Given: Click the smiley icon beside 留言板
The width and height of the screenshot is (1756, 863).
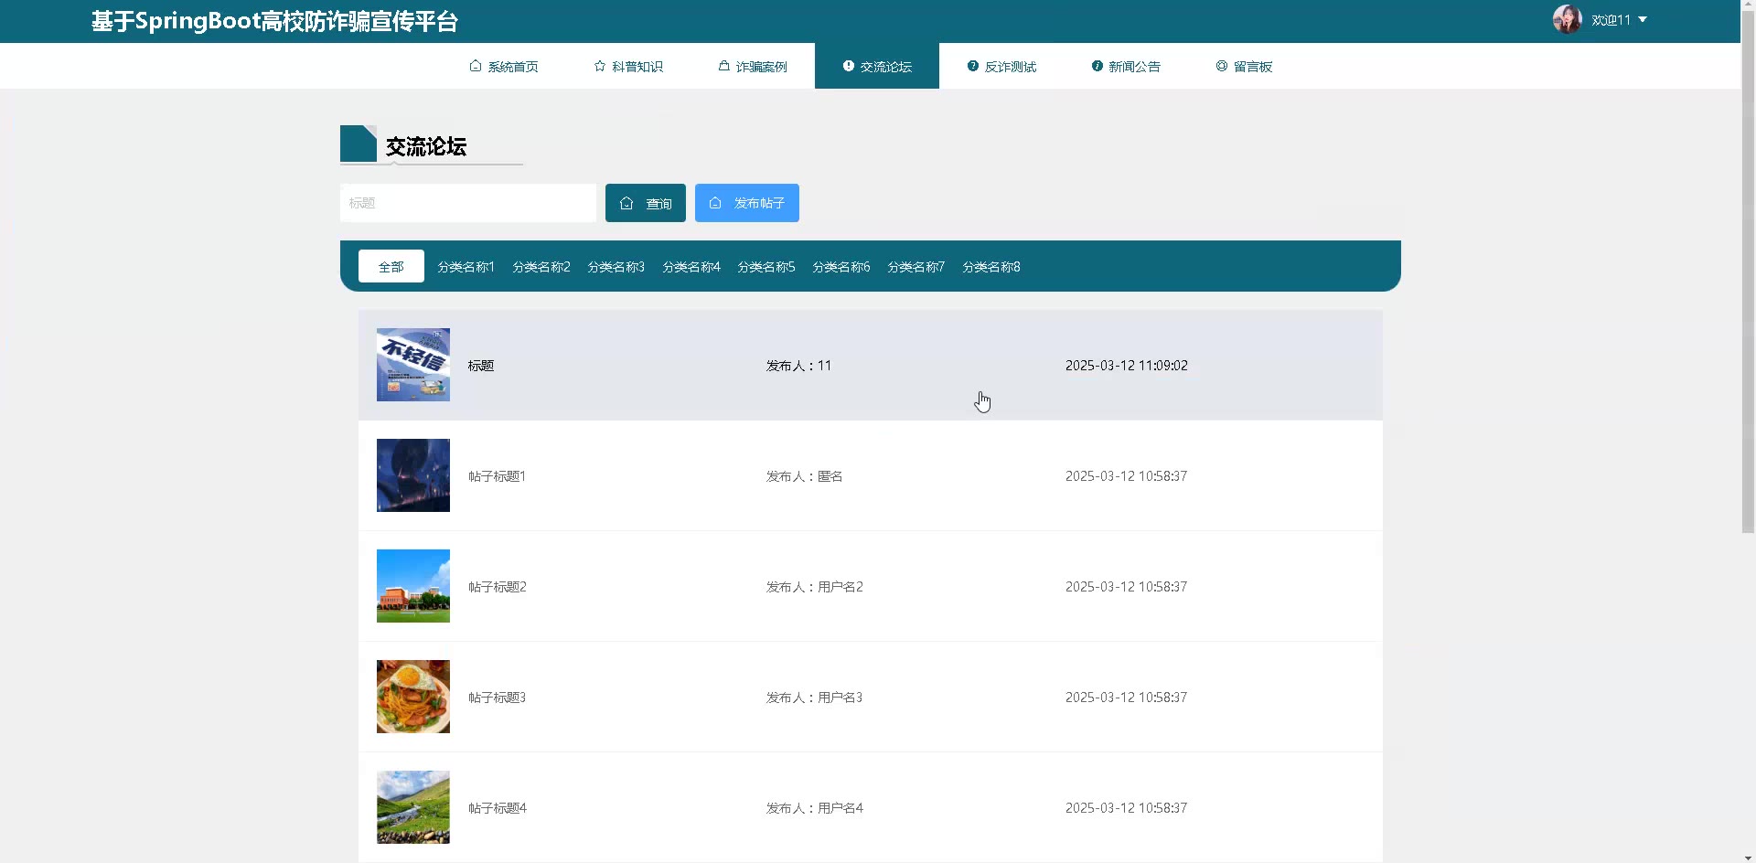Looking at the screenshot, I should pos(1221,66).
